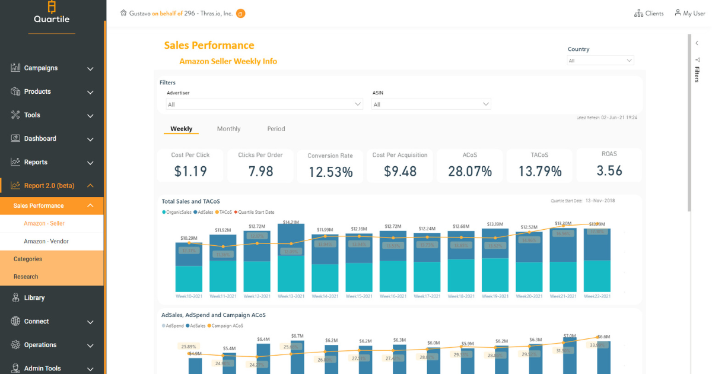712x374 pixels.
Task: Click the Tools wrench icon
Action: [x=15, y=115]
